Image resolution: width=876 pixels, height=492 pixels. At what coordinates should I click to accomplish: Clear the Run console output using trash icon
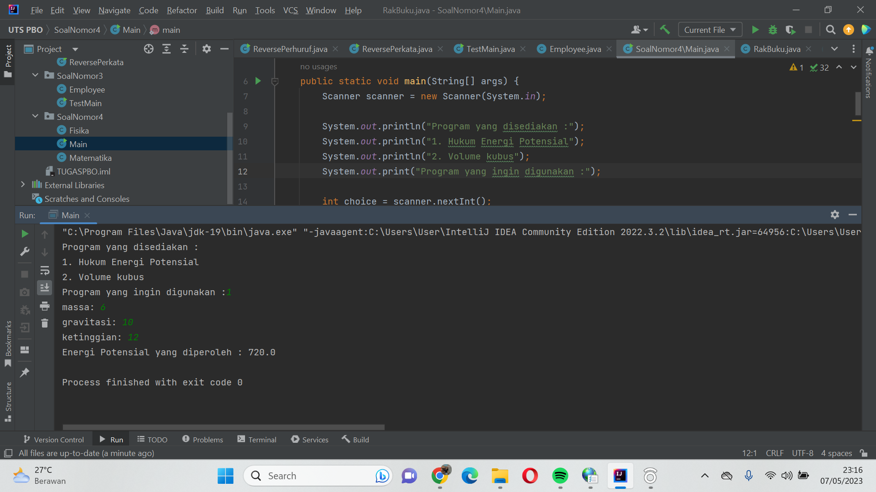pyautogui.click(x=44, y=323)
